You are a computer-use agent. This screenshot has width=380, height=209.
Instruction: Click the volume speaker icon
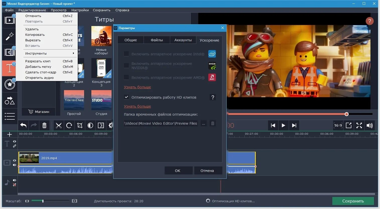370,125
